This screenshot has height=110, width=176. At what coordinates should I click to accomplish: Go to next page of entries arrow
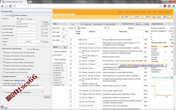coord(108,28)
